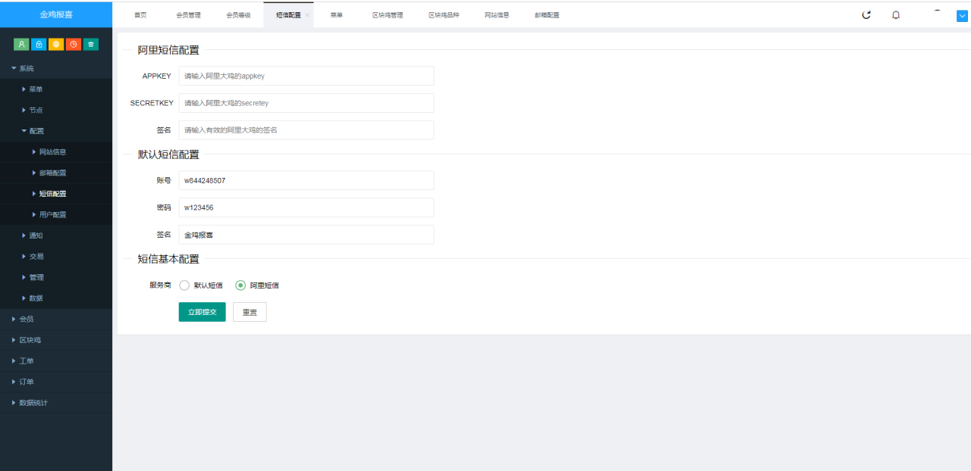The width and height of the screenshot is (971, 471).
Task: Click the green user profile icon
Action: pos(21,44)
